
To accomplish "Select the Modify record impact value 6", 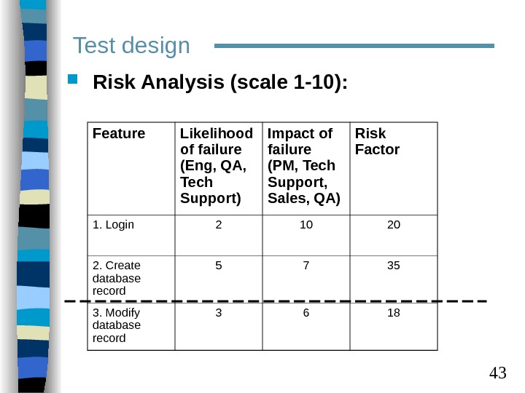I will pos(306,313).
